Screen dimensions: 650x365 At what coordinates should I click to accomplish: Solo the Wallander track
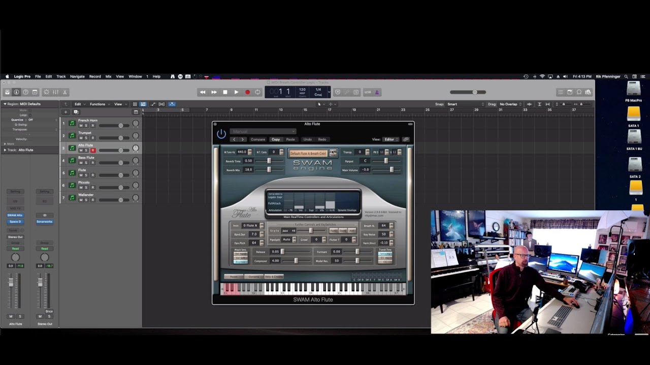click(86, 200)
